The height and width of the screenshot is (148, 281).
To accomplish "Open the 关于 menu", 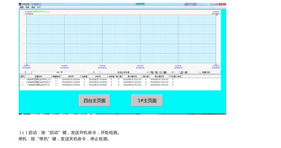I will pyautogui.click(x=39, y=7).
